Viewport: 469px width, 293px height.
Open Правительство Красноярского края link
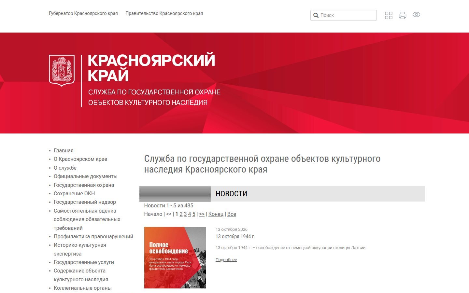tap(164, 13)
